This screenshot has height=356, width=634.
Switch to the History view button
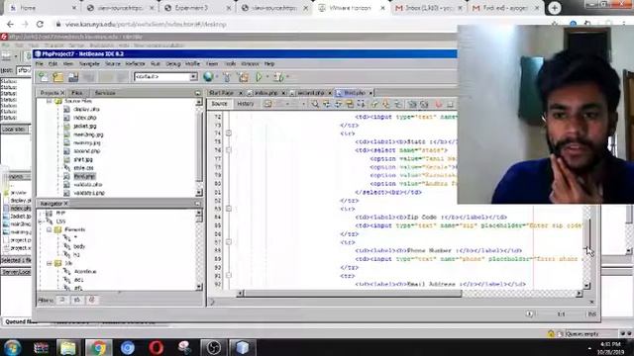pos(246,104)
